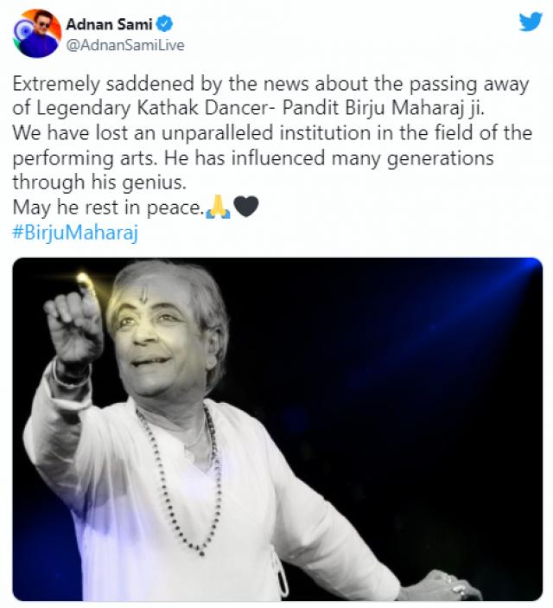Click the 'May he rest in peace' line
Image resolution: width=553 pixels, height=608 pixels.
coord(108,208)
